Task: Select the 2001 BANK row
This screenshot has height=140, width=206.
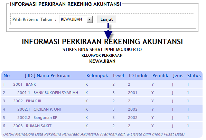Action: coord(102,84)
